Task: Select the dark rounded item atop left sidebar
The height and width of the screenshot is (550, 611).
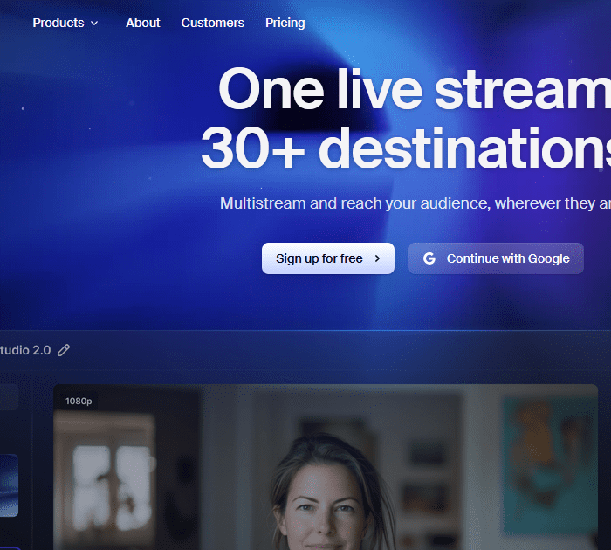Action: (8, 398)
